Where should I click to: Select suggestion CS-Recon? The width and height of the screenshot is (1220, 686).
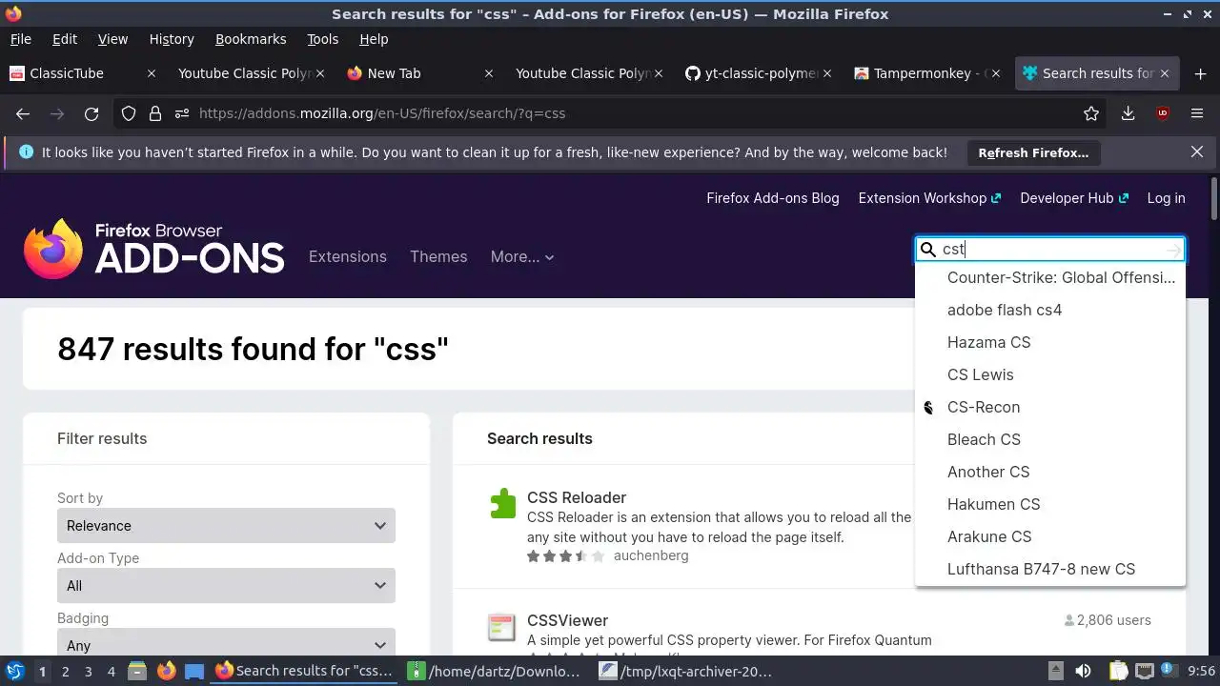1049,407
